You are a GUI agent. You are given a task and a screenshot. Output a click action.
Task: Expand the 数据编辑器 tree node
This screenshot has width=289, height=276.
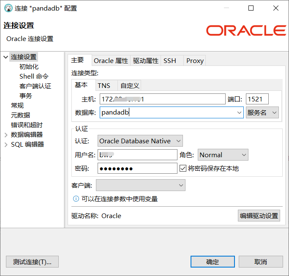pyautogui.click(x=6, y=135)
